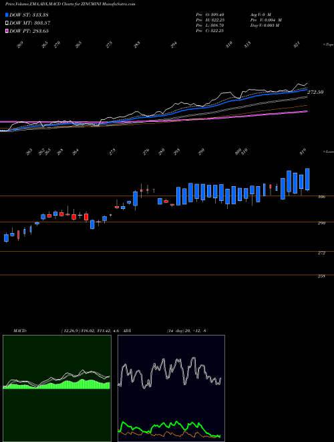334x442 pixels.
Task: Click the 263 lows label
Action: click(x=29, y=152)
